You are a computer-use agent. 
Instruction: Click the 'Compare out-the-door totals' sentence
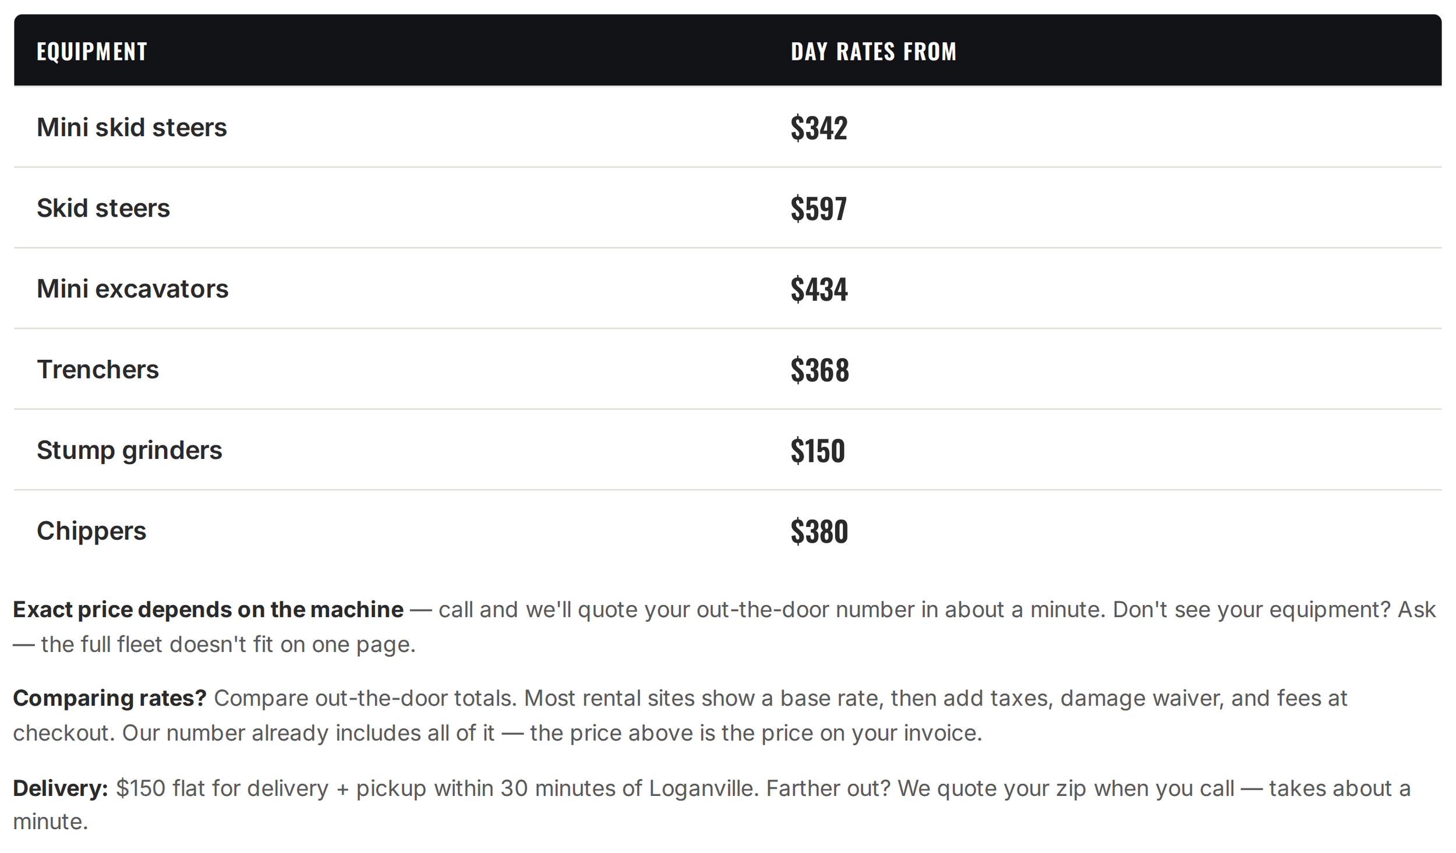365,698
